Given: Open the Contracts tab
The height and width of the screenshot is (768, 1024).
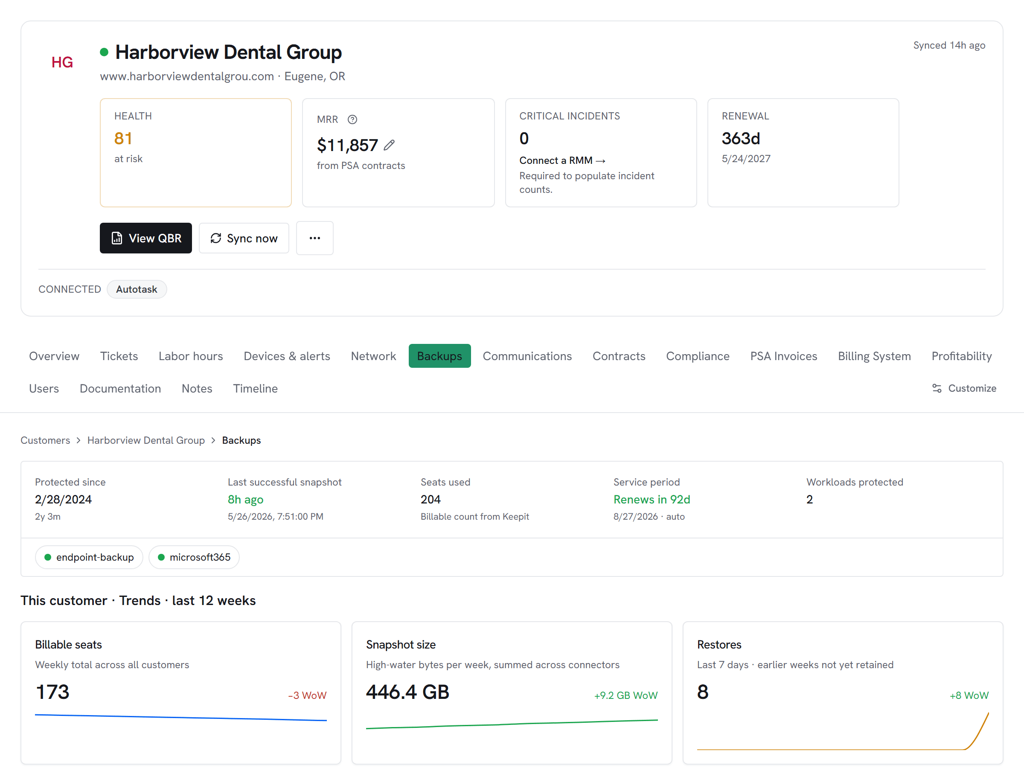Looking at the screenshot, I should [x=619, y=356].
